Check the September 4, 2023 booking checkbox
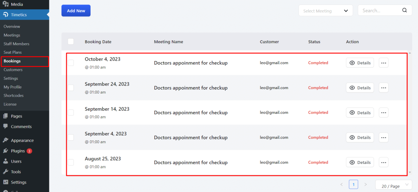The image size is (418, 192). (71, 137)
